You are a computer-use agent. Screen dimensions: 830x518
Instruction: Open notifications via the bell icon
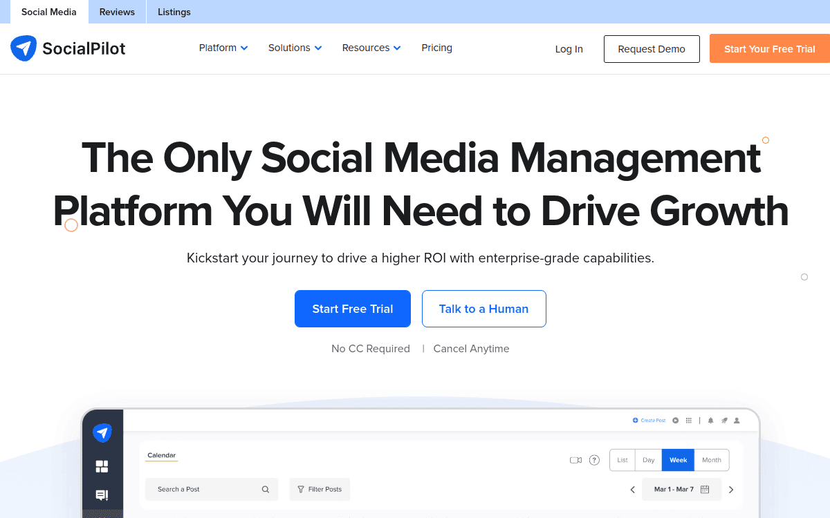pyautogui.click(x=710, y=420)
